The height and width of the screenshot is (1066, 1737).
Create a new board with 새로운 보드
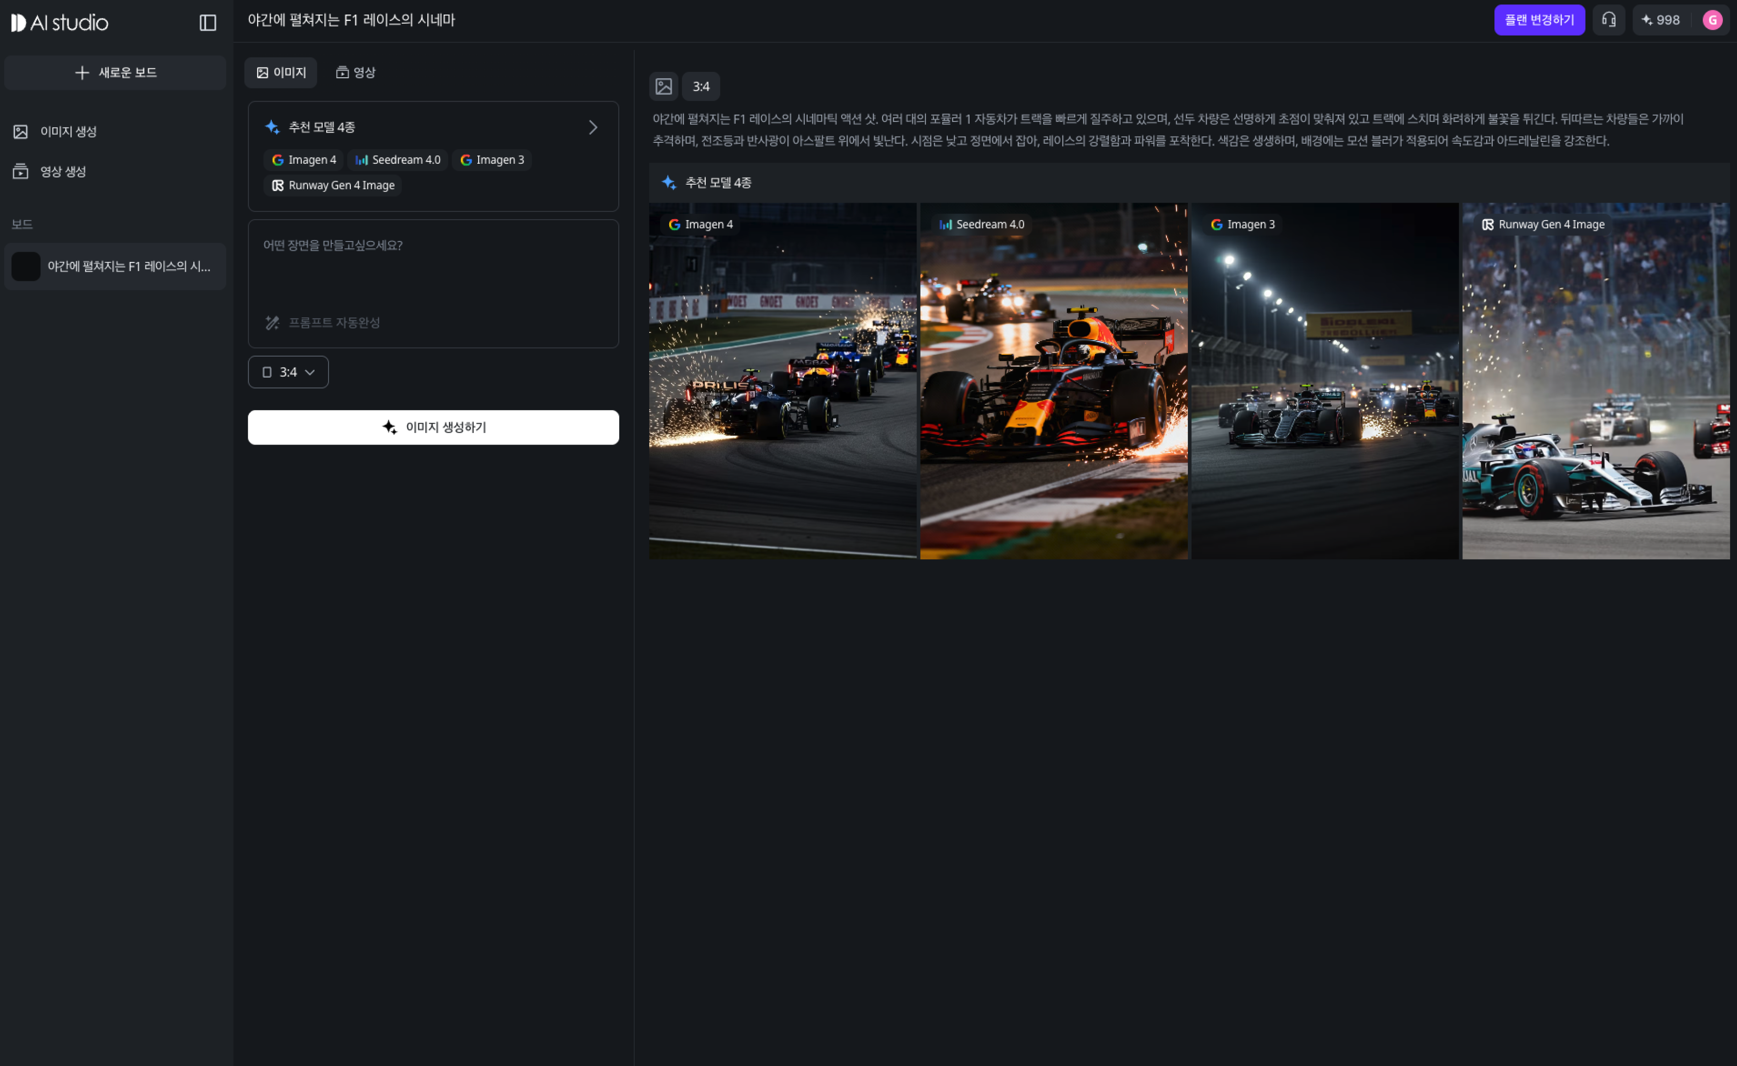point(115,72)
